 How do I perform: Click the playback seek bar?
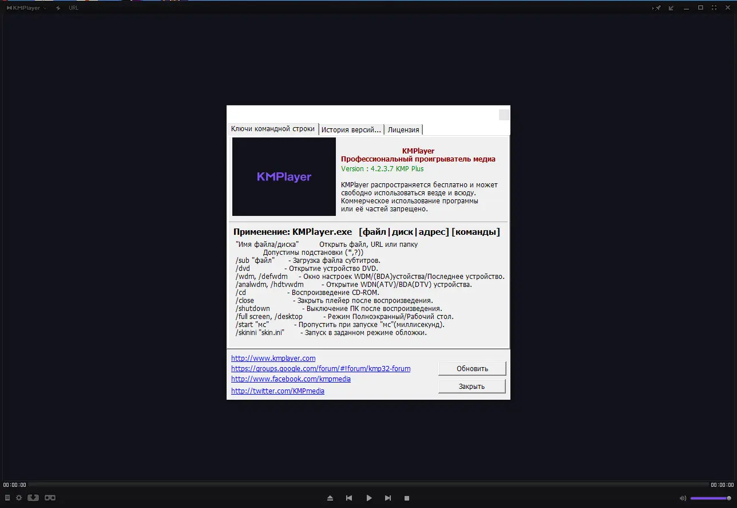tap(368, 485)
